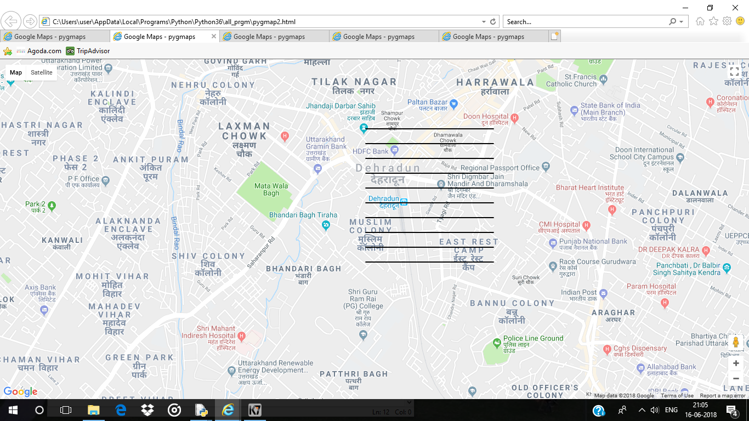
Task: Switch the map to Satellite view
Action: [x=42, y=72]
